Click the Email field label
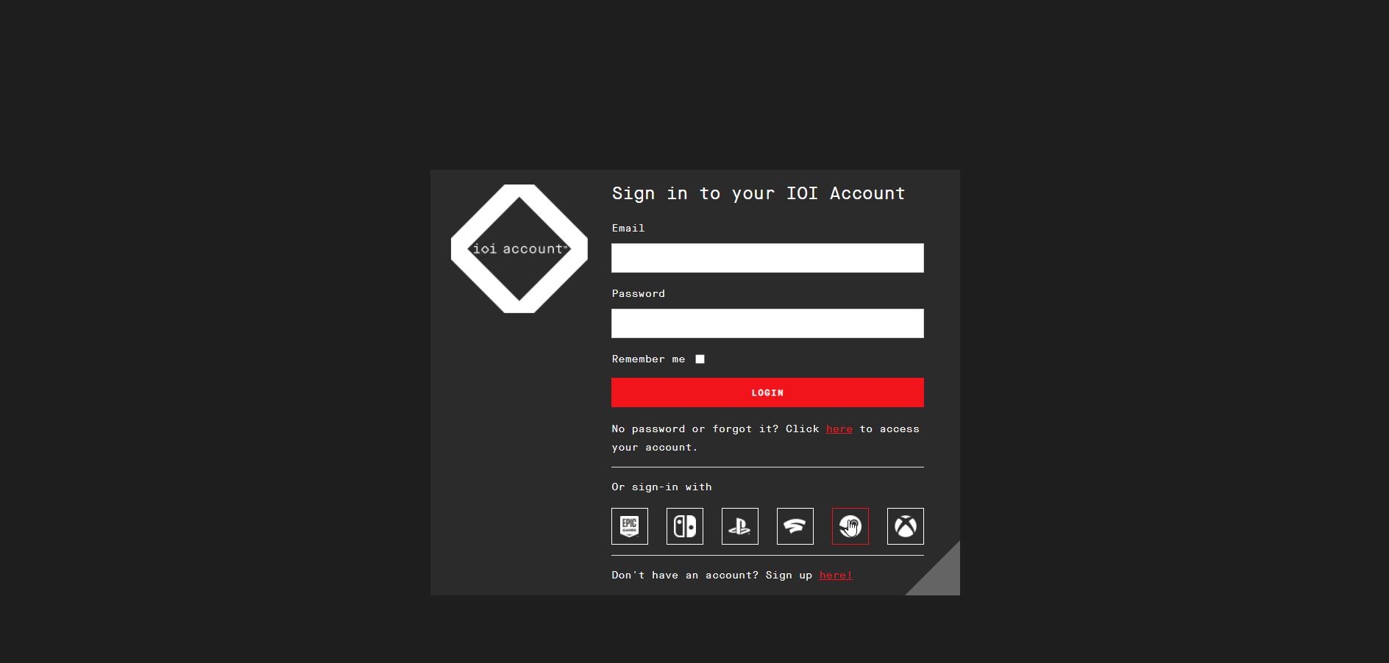This screenshot has height=663, width=1389. 628,228
